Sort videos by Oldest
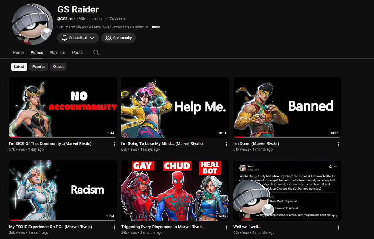The image size is (374, 239). (58, 67)
